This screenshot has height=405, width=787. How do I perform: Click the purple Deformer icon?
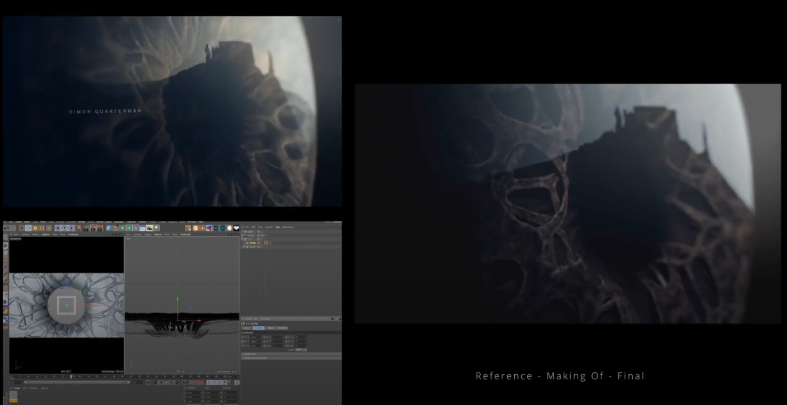(136, 228)
